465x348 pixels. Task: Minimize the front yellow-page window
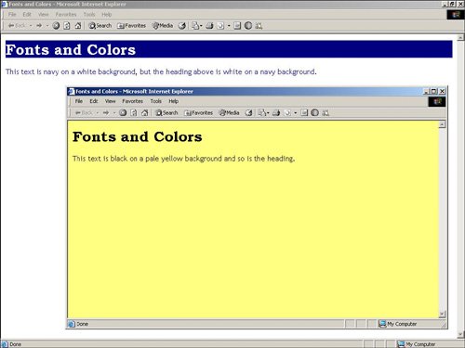click(x=427, y=91)
